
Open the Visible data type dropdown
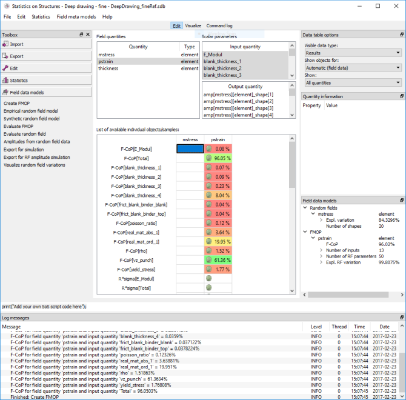pos(353,53)
